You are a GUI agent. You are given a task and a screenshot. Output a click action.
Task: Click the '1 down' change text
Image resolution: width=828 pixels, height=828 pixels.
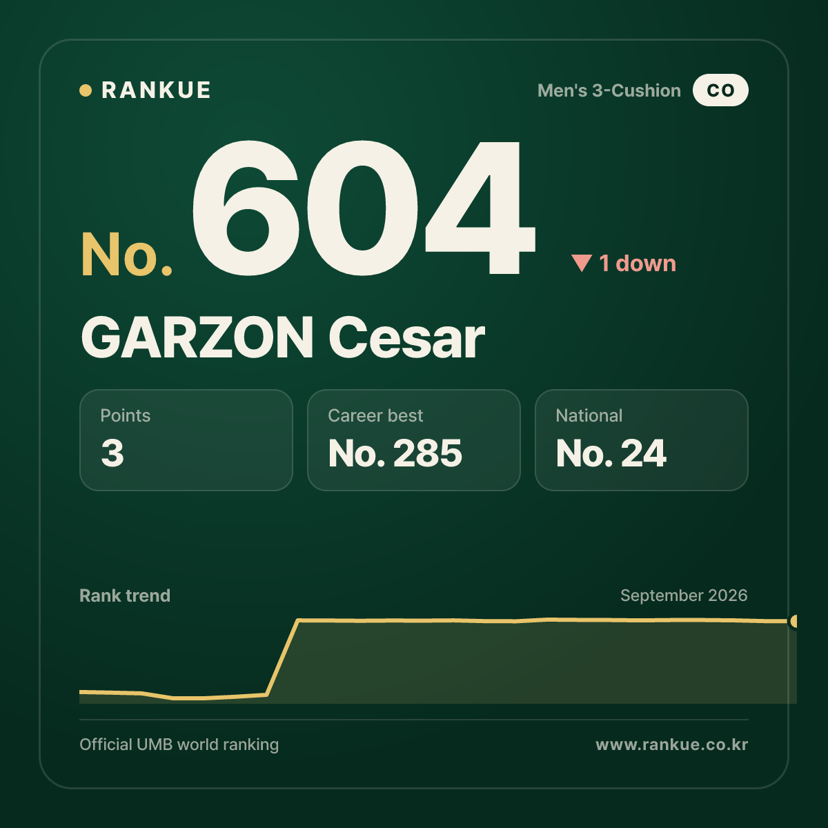(x=638, y=264)
